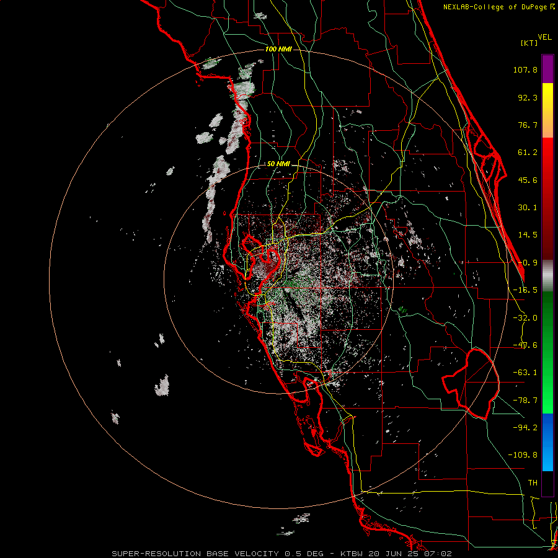Select the blue segment of the color bar
Viewport: 558px width, 558px height.
547,442
